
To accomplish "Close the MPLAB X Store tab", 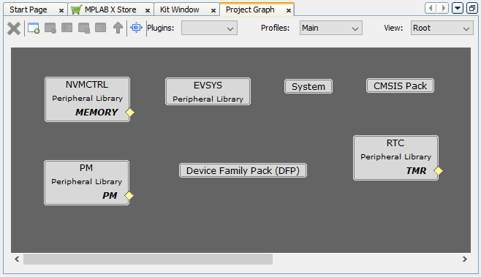I will pyautogui.click(x=148, y=11).
